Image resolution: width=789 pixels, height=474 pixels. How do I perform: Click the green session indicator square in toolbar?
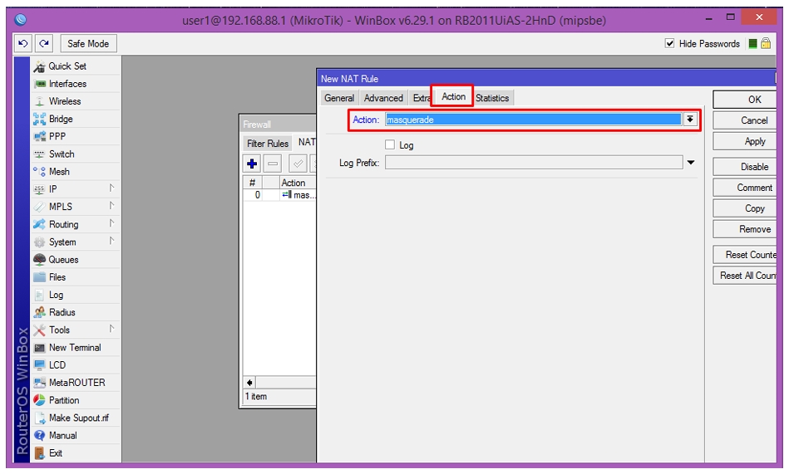point(752,44)
